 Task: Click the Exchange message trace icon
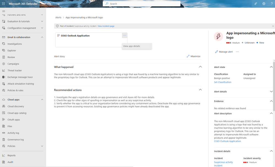pyautogui.click(x=4, y=77)
